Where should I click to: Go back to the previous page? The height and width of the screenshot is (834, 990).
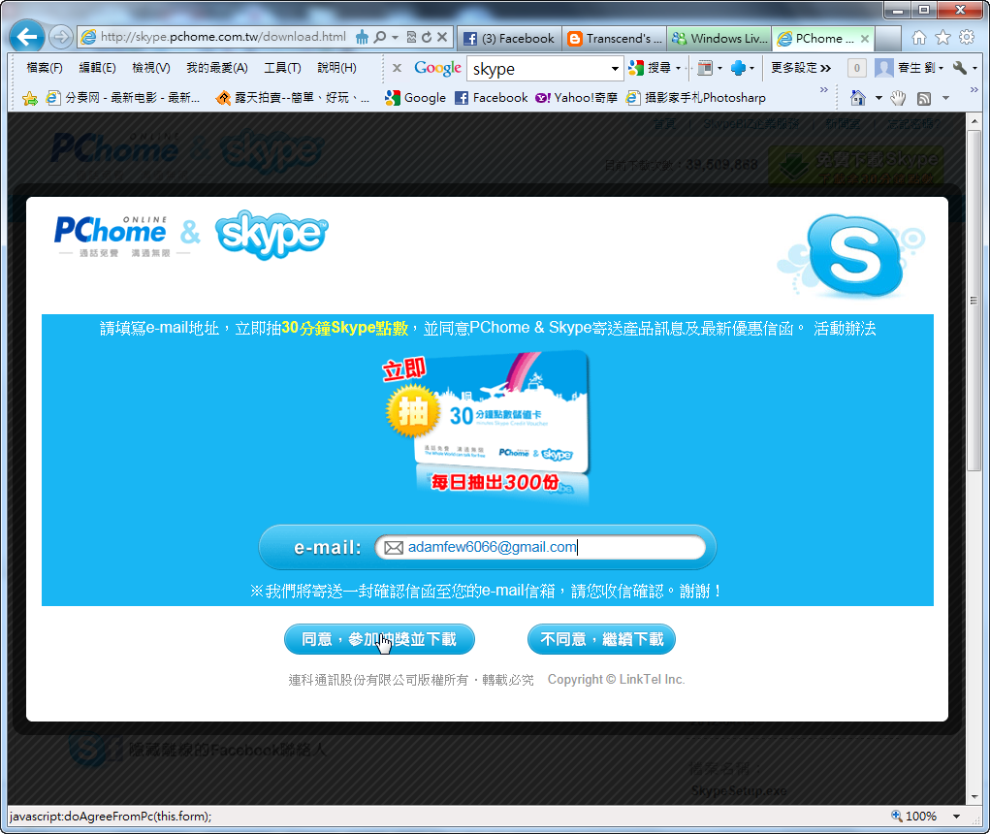click(27, 37)
